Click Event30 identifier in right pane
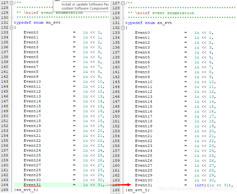Viewport: 237px width, 194px height. point(144,180)
